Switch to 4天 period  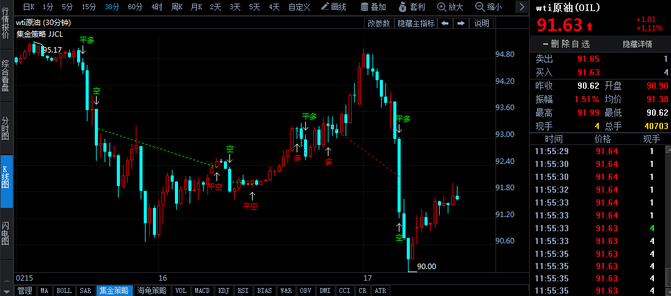tap(274, 6)
